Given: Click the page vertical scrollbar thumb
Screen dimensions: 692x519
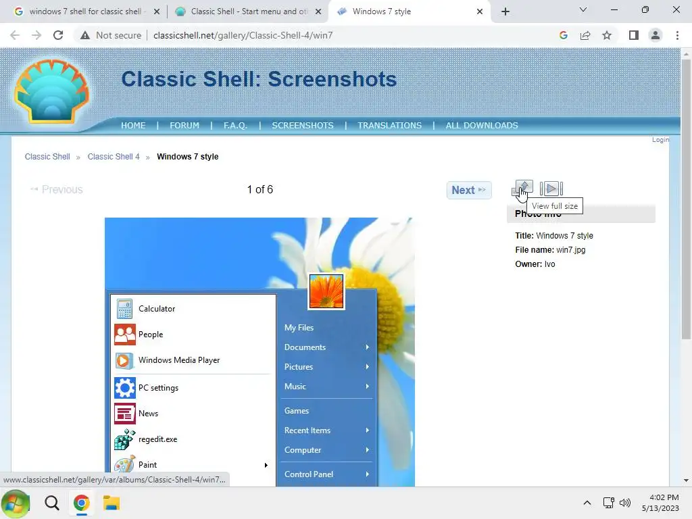Looking at the screenshot, I should click(686, 199).
